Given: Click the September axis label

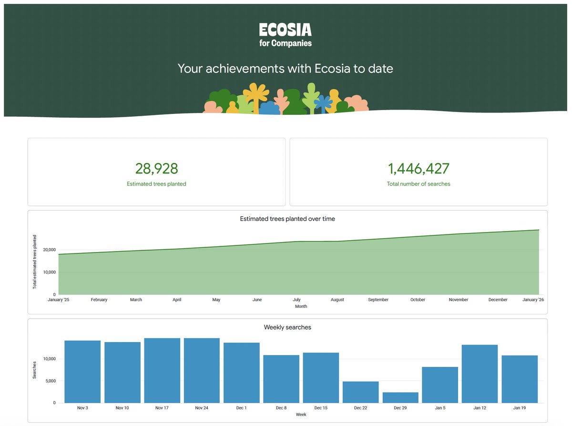Looking at the screenshot, I should [x=378, y=300].
